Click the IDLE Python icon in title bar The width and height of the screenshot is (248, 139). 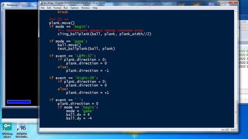click(x=41, y=3)
